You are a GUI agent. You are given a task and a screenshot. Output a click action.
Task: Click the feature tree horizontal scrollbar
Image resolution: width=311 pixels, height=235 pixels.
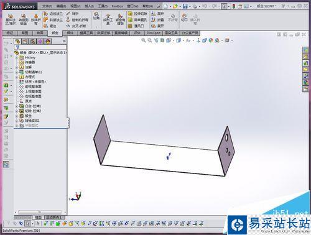pos(40,212)
